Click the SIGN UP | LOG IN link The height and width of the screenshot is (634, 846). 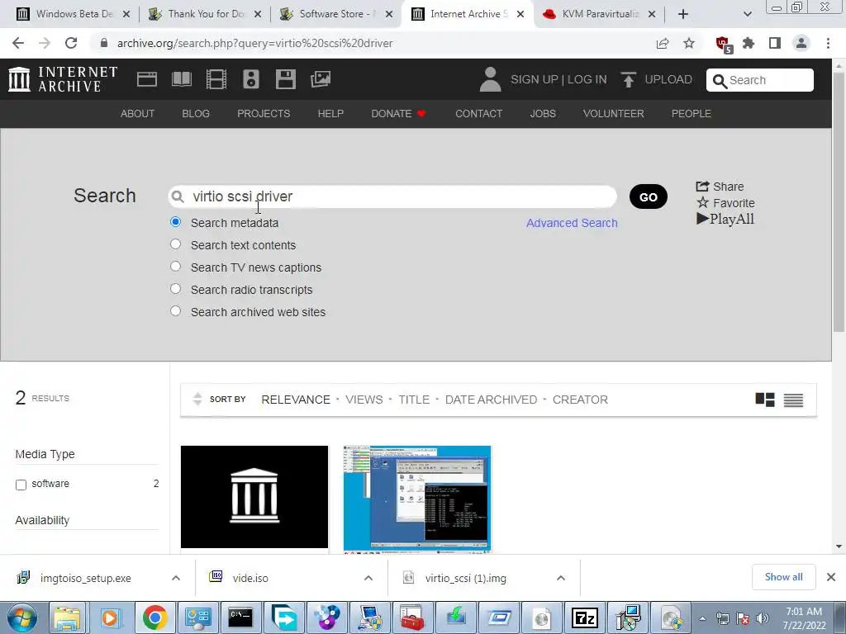pyautogui.click(x=558, y=79)
